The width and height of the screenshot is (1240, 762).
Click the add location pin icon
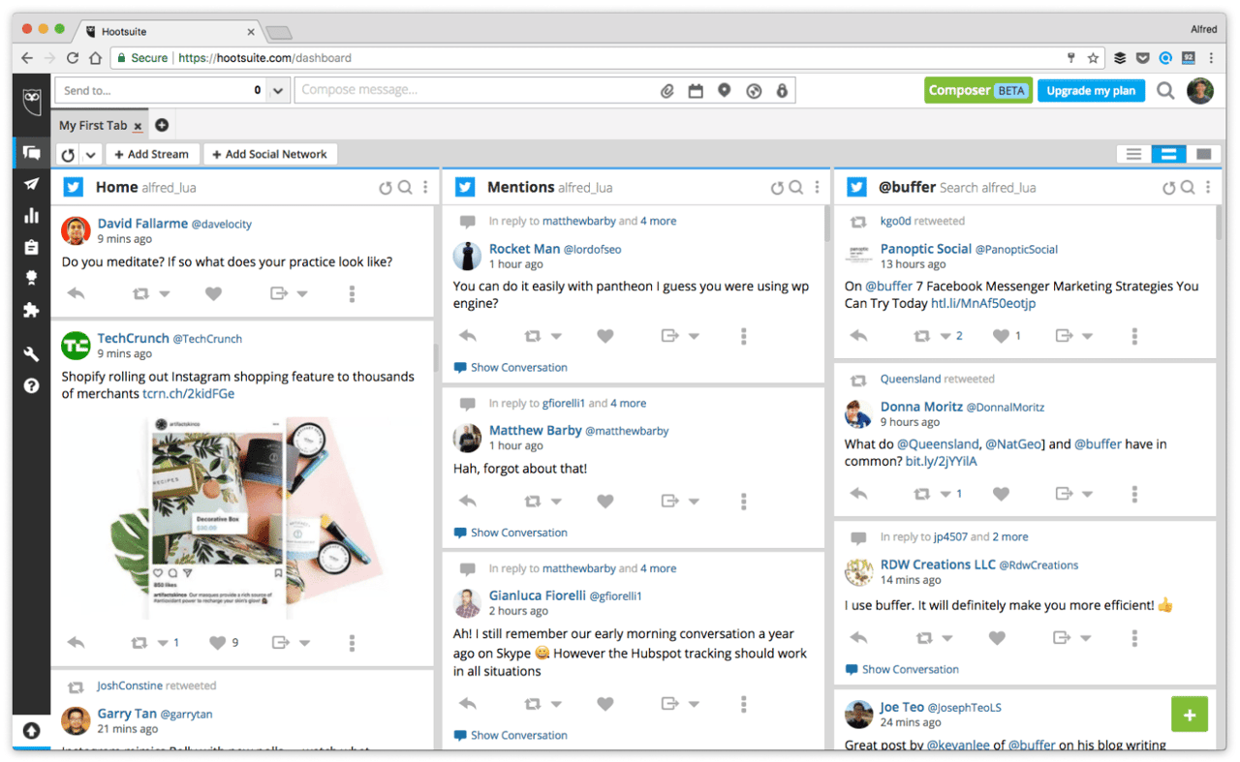(x=724, y=91)
